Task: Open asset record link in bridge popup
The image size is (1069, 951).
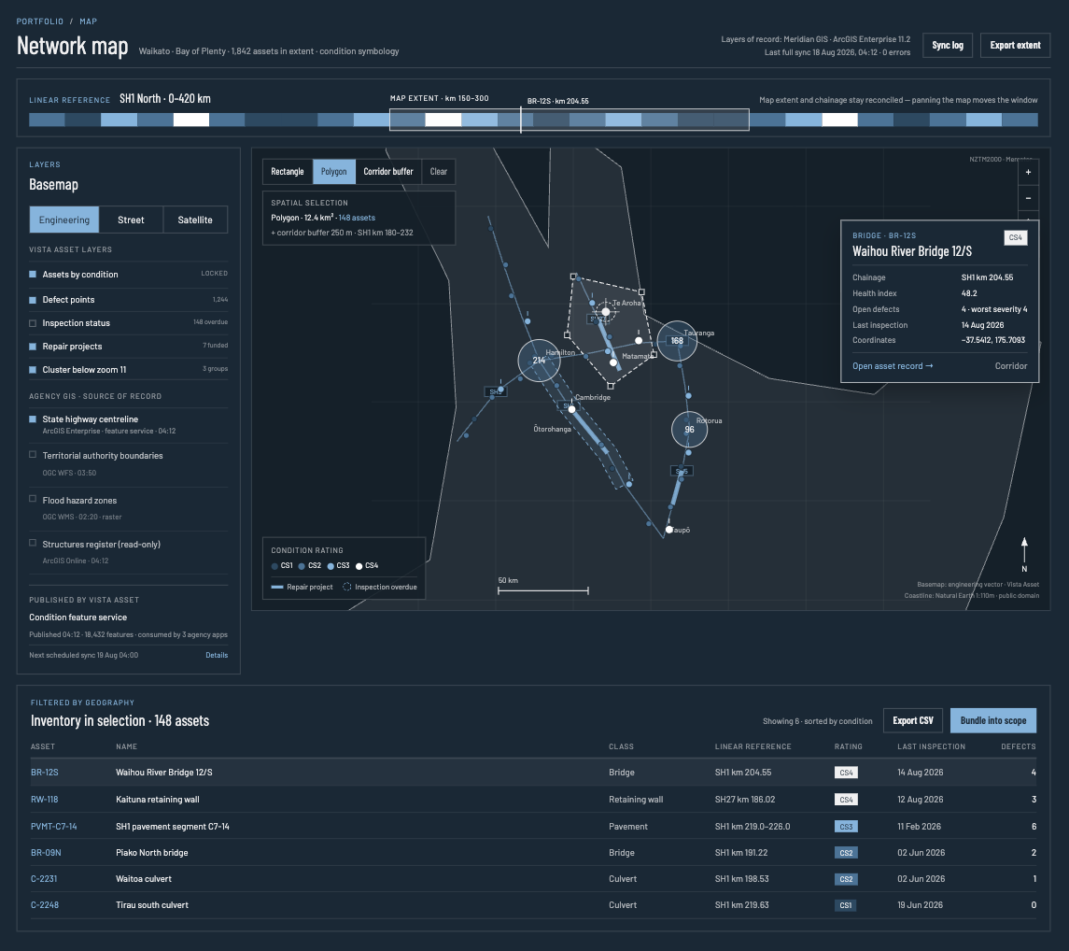Action: point(893,366)
